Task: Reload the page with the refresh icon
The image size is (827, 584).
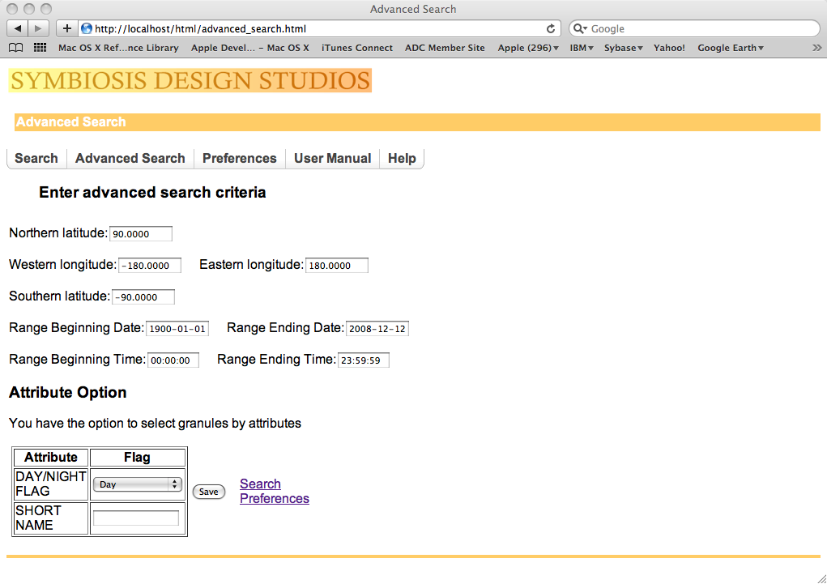Action: (551, 28)
